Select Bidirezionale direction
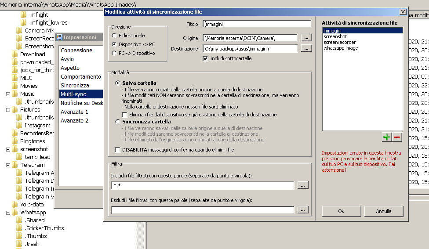The height and width of the screenshot is (249, 429). [x=128, y=36]
